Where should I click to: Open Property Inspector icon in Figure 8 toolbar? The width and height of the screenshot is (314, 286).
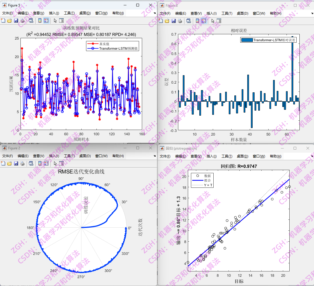[219, 21]
